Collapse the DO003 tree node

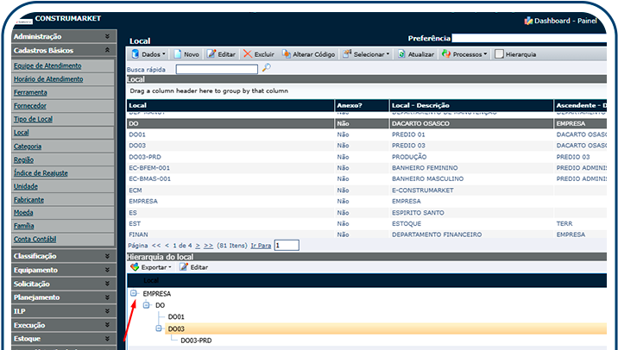coord(160,328)
